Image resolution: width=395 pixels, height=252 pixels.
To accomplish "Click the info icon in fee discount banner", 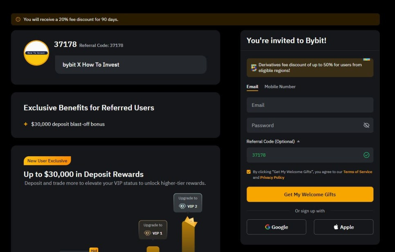I will coord(18,19).
